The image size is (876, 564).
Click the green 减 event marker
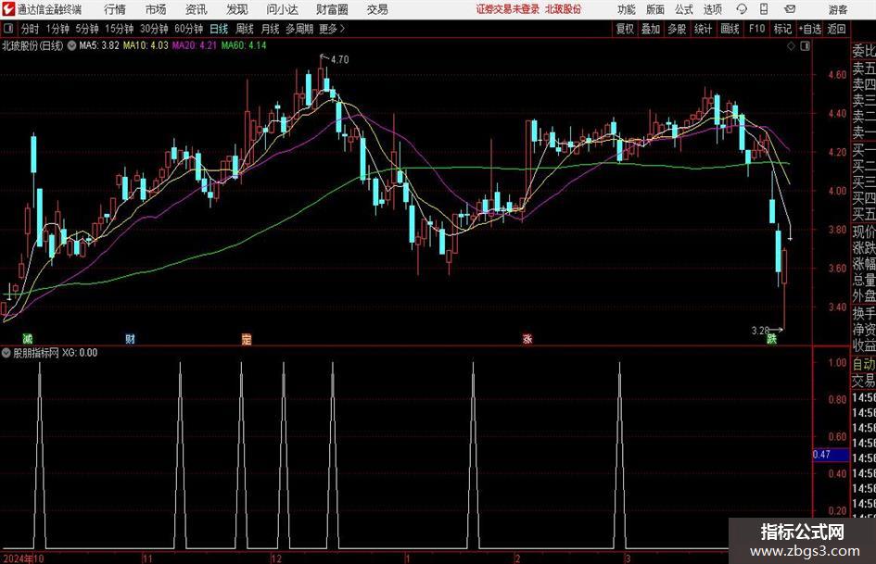point(28,338)
